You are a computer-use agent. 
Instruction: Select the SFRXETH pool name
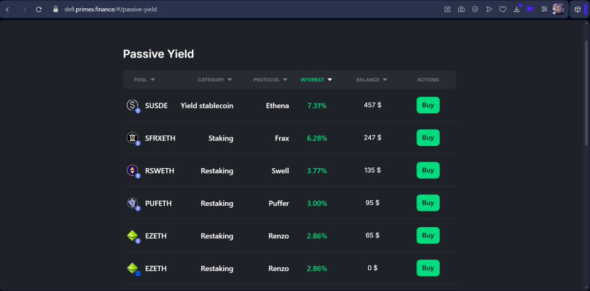pos(160,138)
